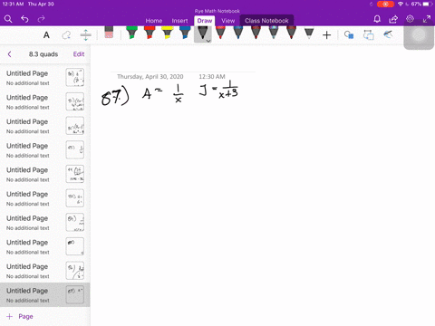Select the Eraser tool
The image size is (435, 326).
(109, 33)
